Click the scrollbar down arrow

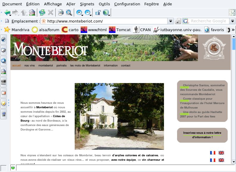[234, 162]
